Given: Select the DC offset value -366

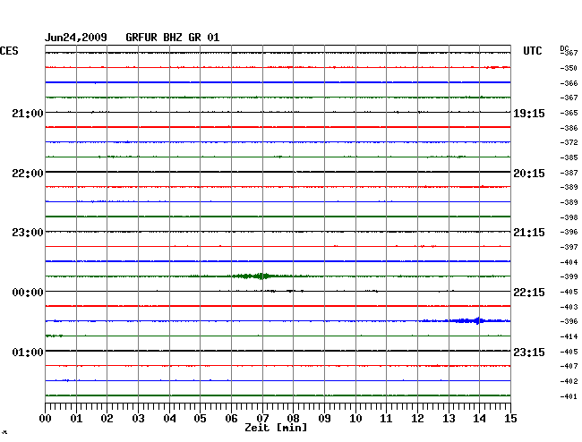Looking at the screenshot, I should coord(569,83).
